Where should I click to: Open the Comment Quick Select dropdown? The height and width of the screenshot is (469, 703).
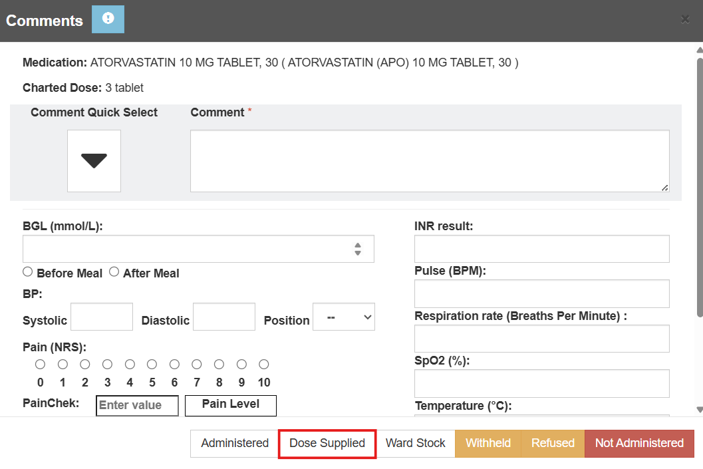coord(94,161)
